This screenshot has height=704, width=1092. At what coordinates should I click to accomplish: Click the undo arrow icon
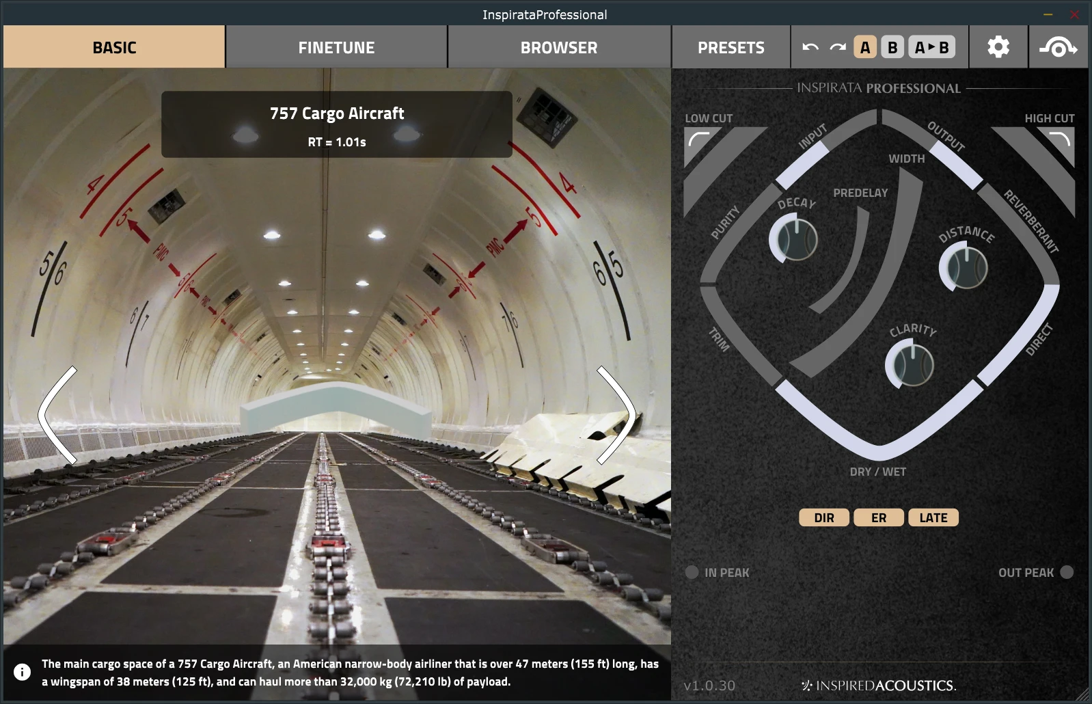click(x=810, y=47)
